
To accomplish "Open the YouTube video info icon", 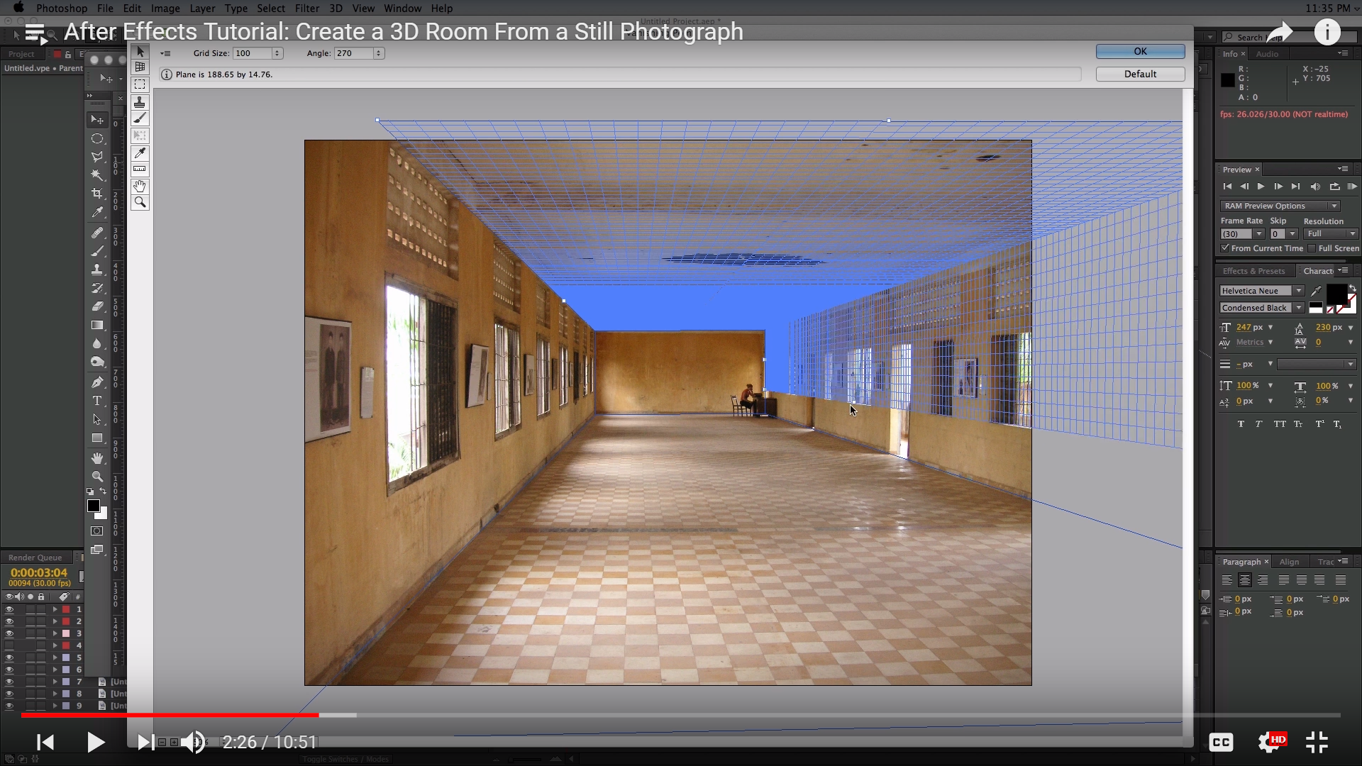I will [x=1327, y=32].
